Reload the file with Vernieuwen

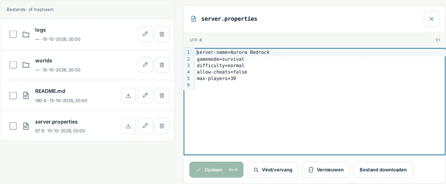pyautogui.click(x=326, y=170)
